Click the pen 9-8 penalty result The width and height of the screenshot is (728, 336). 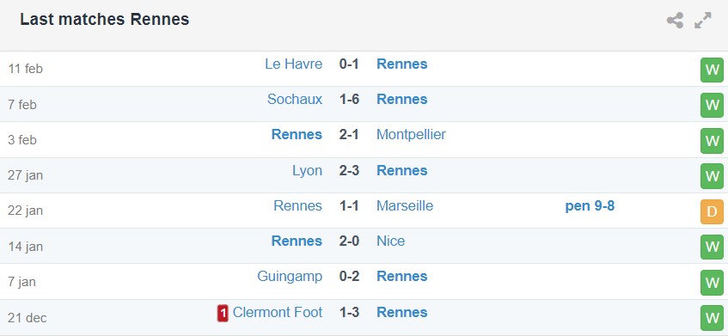pos(590,206)
